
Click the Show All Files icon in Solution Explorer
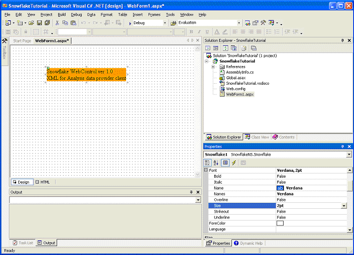(244, 48)
